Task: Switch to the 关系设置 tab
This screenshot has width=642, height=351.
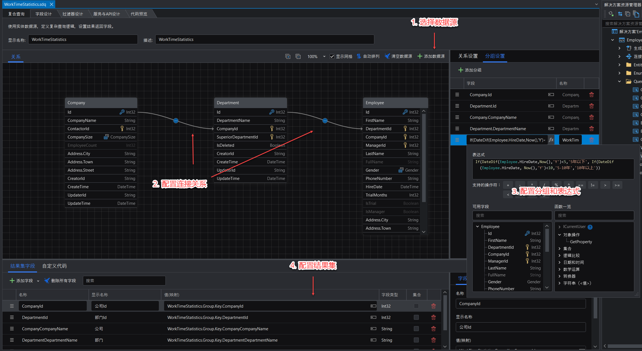Action: click(x=468, y=56)
